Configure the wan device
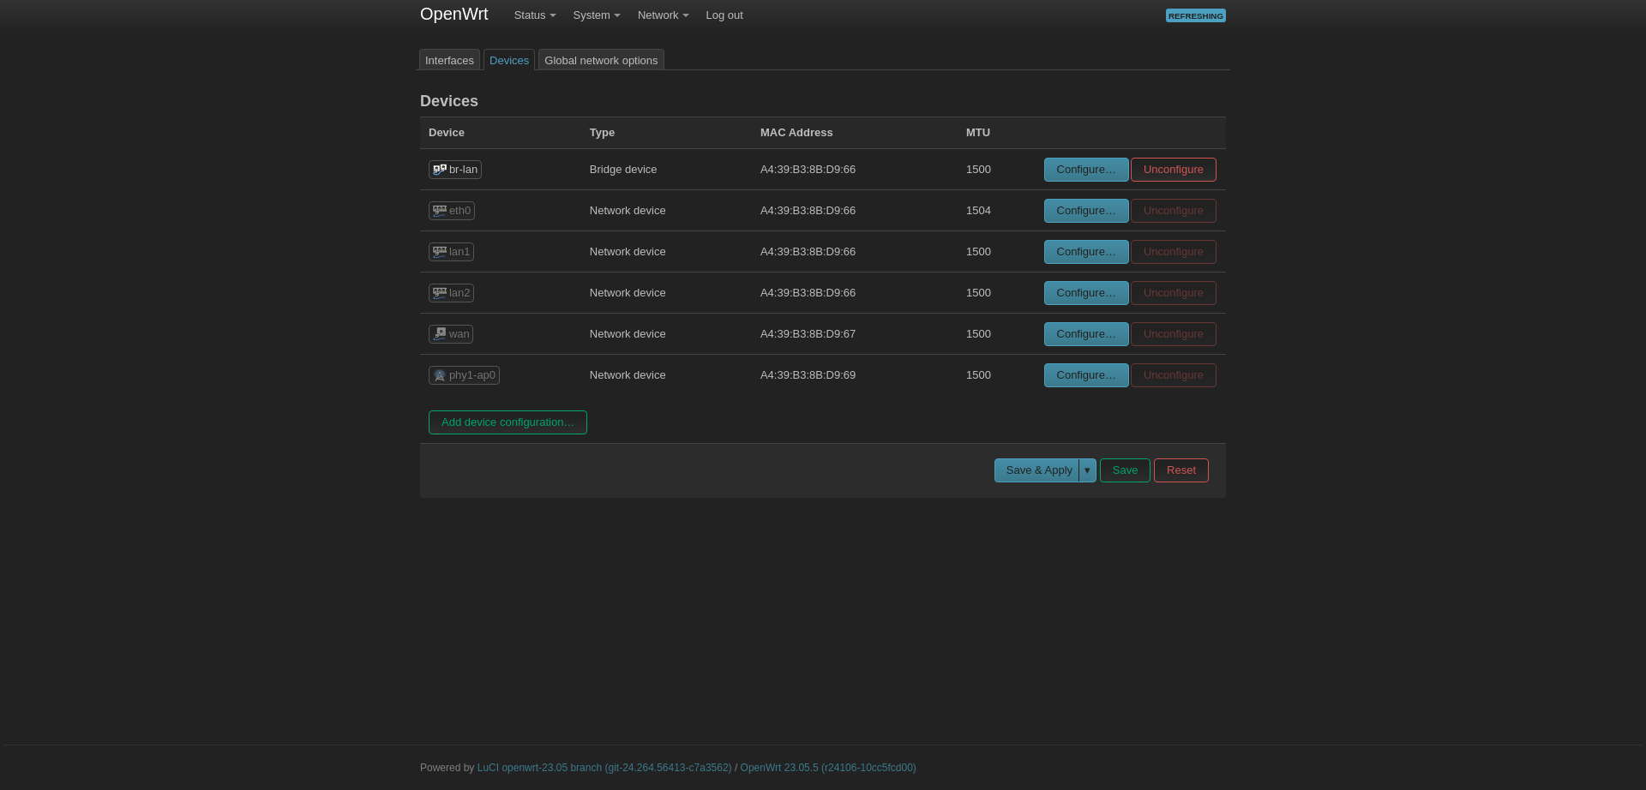The height and width of the screenshot is (790, 1646). point(1086,334)
